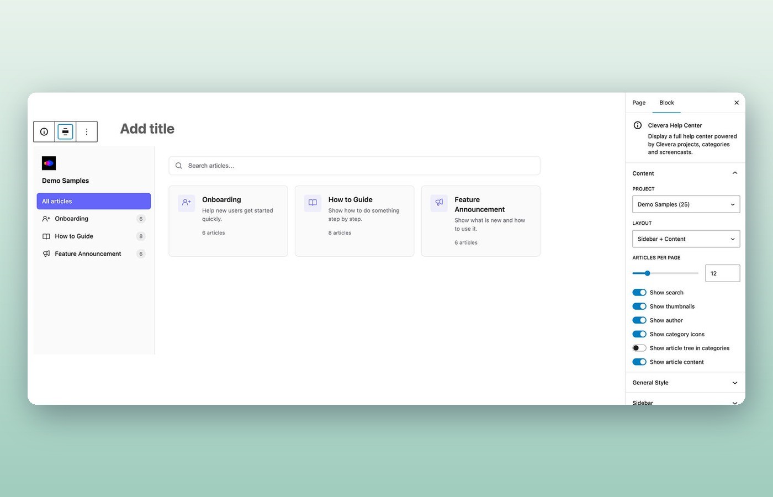This screenshot has width=773, height=497.
Task: Click the align block toolbar icon
Action: 65,132
